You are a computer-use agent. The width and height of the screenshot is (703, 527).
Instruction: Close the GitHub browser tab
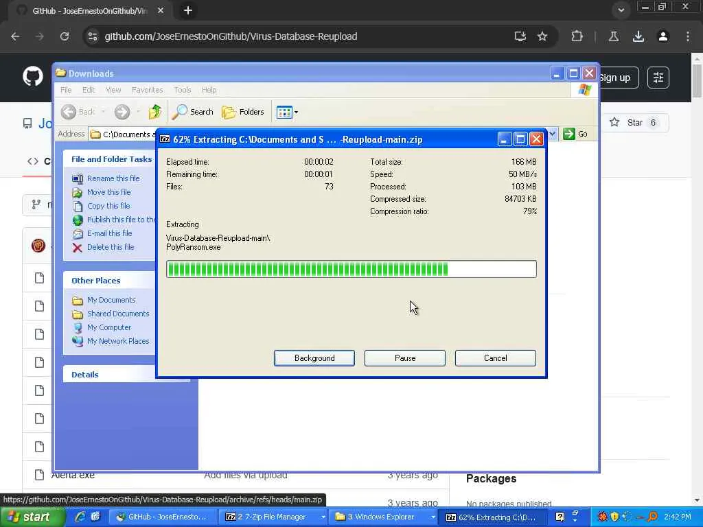click(161, 10)
